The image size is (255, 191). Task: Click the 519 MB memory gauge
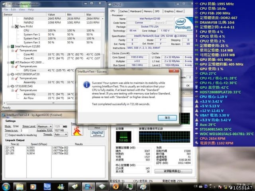pyautogui.click(x=124, y=137)
